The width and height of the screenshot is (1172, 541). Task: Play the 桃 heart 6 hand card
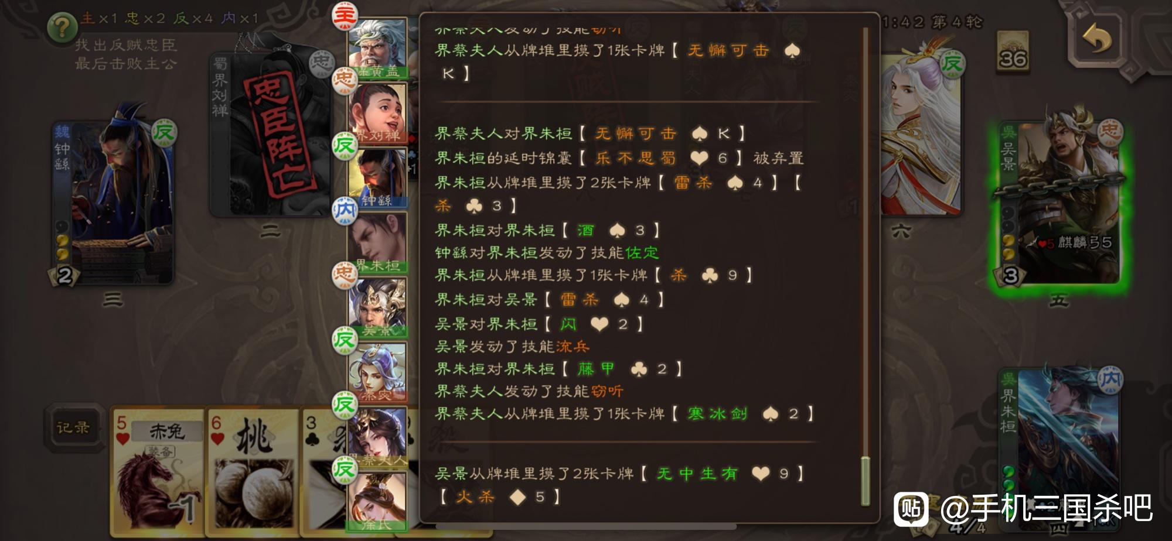(x=253, y=471)
